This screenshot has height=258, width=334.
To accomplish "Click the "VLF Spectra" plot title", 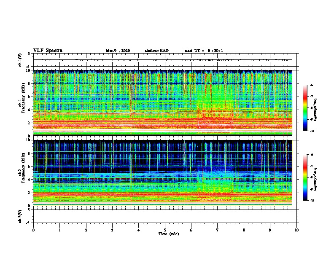I will (x=48, y=51).
